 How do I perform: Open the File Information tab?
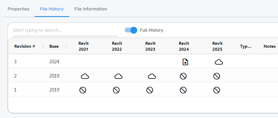91,9
